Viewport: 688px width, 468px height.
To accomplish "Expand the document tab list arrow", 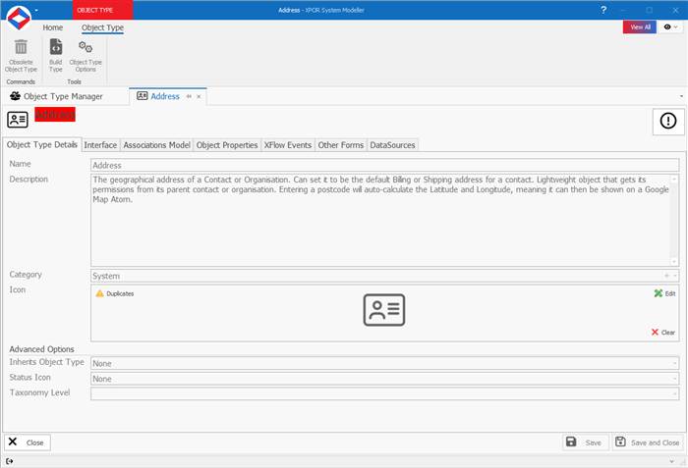I will click(x=681, y=96).
